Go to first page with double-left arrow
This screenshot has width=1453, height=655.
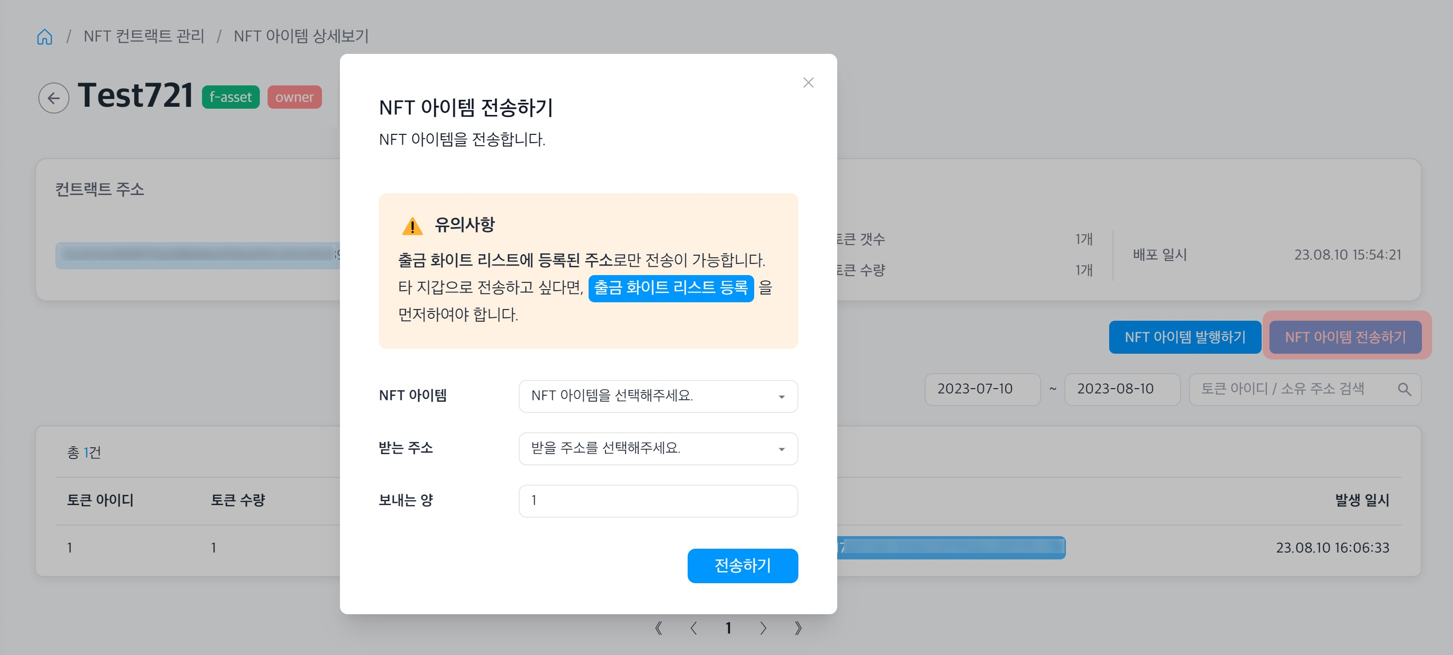(658, 628)
